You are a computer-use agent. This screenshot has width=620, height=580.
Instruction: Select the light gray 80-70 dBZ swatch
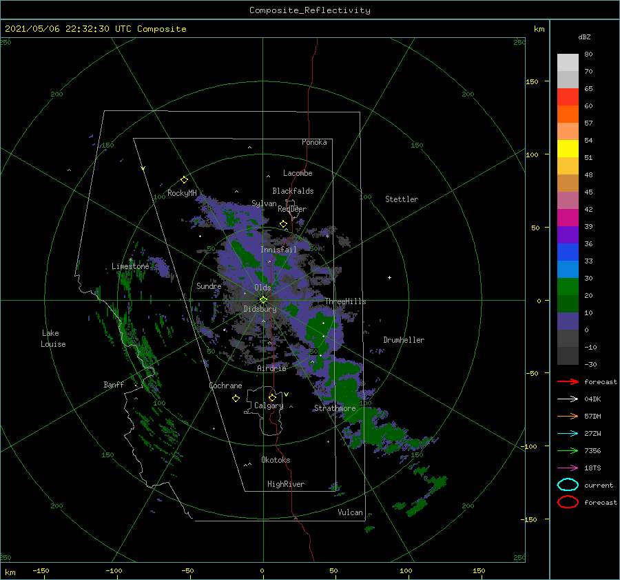coord(568,63)
